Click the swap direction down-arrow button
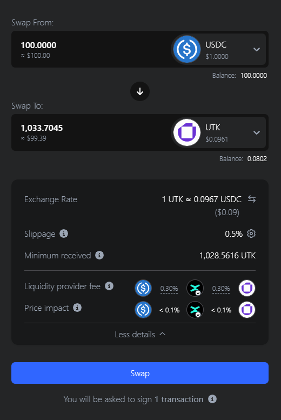 pos(140,91)
